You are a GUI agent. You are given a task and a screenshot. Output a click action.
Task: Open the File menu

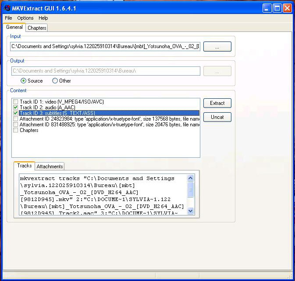pos(8,18)
